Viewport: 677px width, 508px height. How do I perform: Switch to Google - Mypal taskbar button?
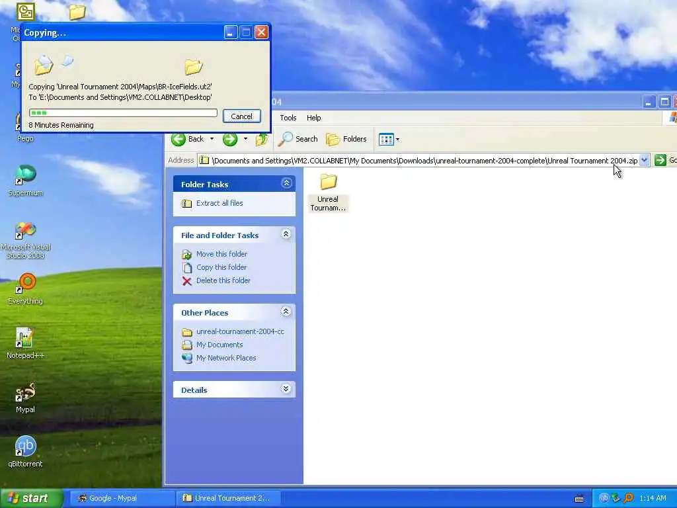coord(122,498)
